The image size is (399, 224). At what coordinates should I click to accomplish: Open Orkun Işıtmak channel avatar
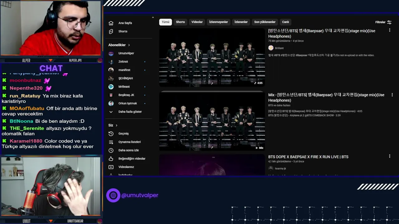pos(111,103)
